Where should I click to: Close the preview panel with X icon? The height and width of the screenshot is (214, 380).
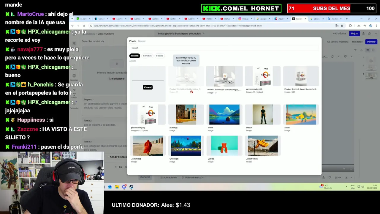point(352,56)
